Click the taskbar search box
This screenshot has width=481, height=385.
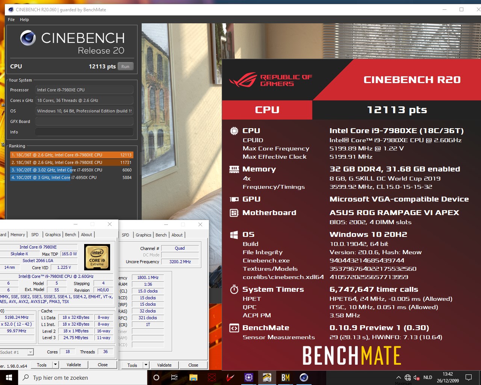(83, 377)
